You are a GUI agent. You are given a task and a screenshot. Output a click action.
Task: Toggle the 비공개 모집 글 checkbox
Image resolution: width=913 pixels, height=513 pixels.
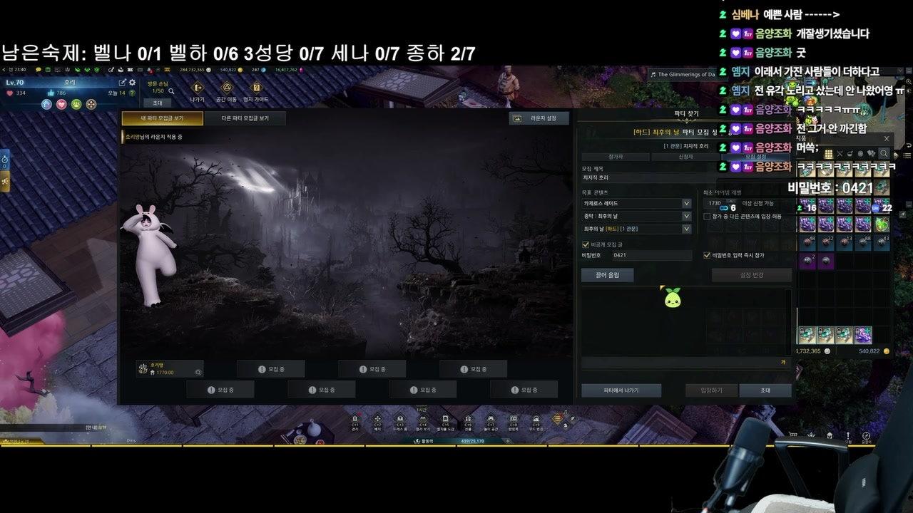pyautogui.click(x=586, y=244)
